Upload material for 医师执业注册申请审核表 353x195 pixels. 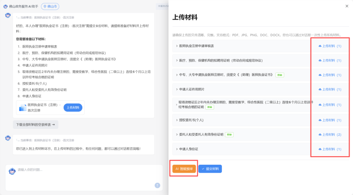(x=330, y=46)
